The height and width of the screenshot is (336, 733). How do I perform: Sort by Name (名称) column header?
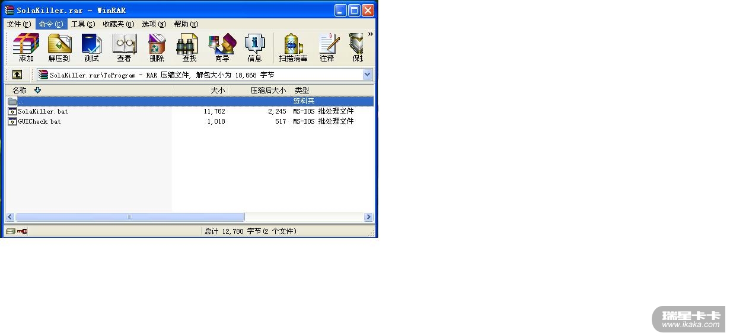coord(88,91)
